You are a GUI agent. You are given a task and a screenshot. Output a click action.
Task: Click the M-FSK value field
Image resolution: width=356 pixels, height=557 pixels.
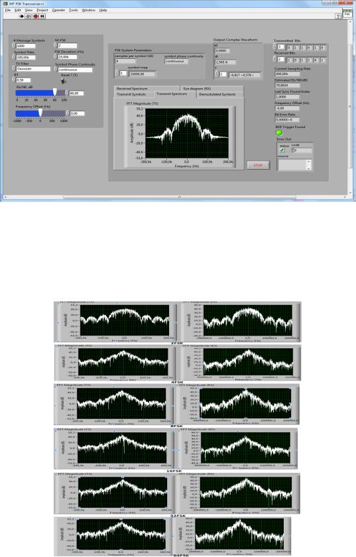[x=67, y=46]
